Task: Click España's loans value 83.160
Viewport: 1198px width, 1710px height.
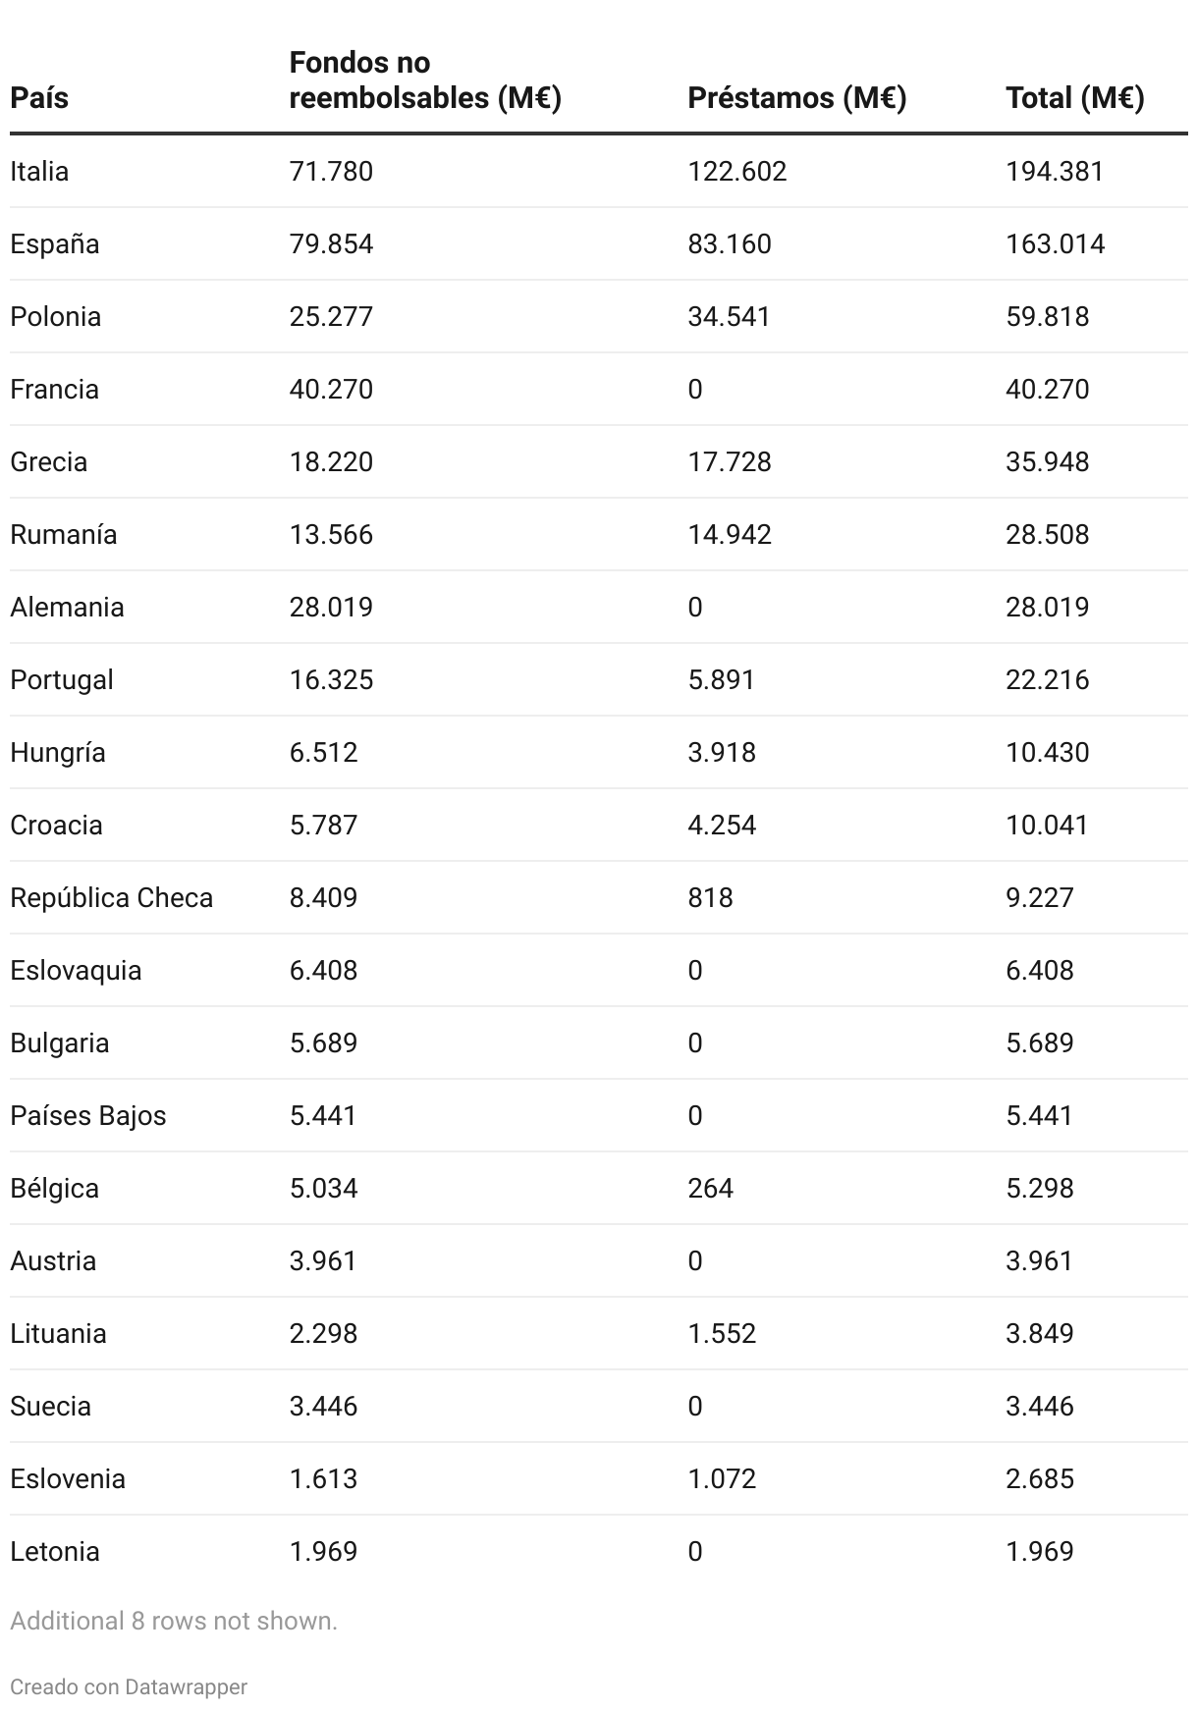Action: tap(730, 244)
